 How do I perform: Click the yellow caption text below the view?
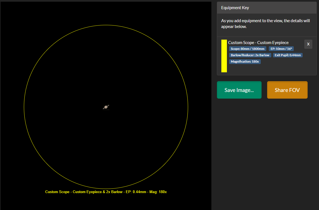106,191
